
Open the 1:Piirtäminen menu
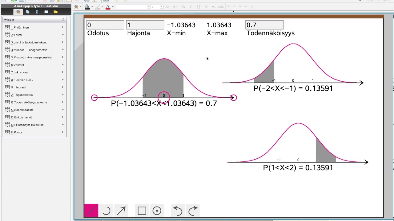click(x=34, y=27)
